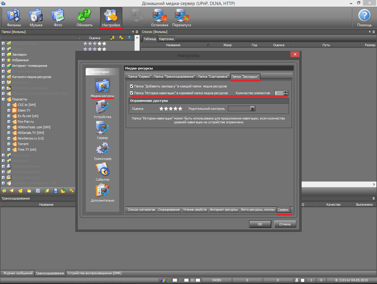Select the Фото (Photo) toolbar icon
The image size is (377, 284).
58,18
